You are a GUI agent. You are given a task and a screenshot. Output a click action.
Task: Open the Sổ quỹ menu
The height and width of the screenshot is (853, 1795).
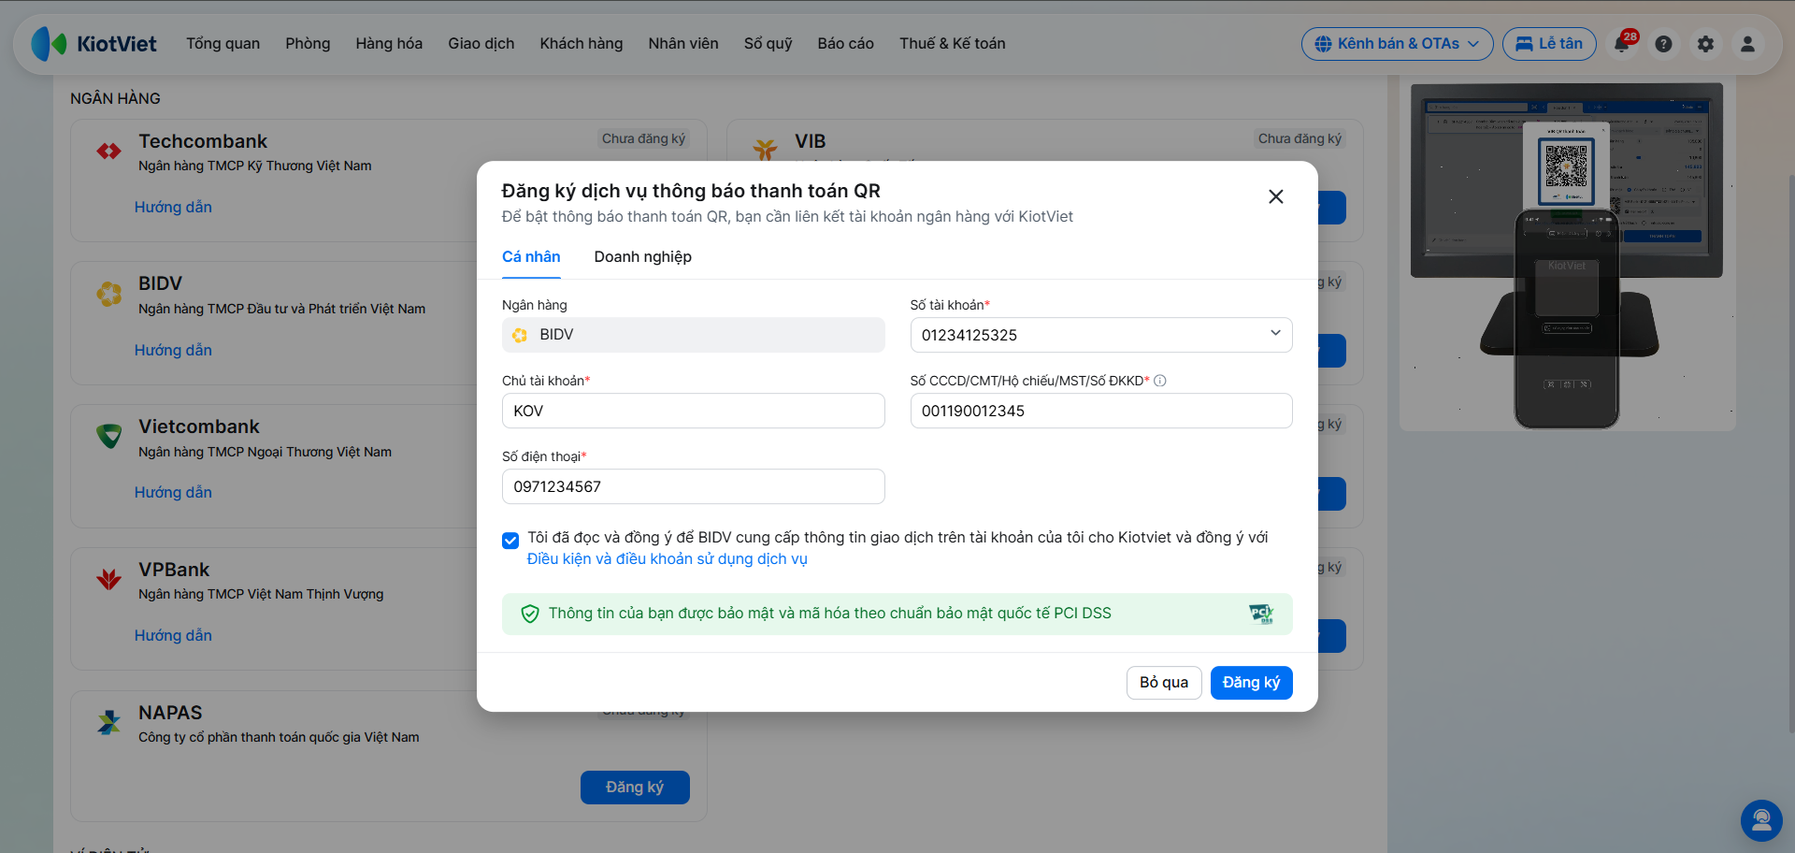[x=768, y=44]
